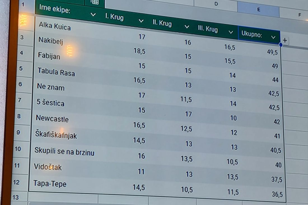Click the table icon above the header row
This screenshot has width=308, height=205.
(95, 2)
